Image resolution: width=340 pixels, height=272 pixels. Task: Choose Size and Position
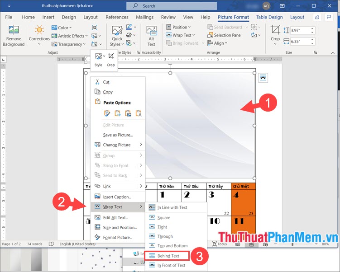pyautogui.click(x=118, y=228)
